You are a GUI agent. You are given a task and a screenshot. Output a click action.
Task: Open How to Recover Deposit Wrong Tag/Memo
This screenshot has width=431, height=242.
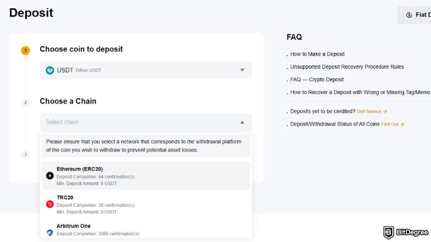tap(360, 92)
